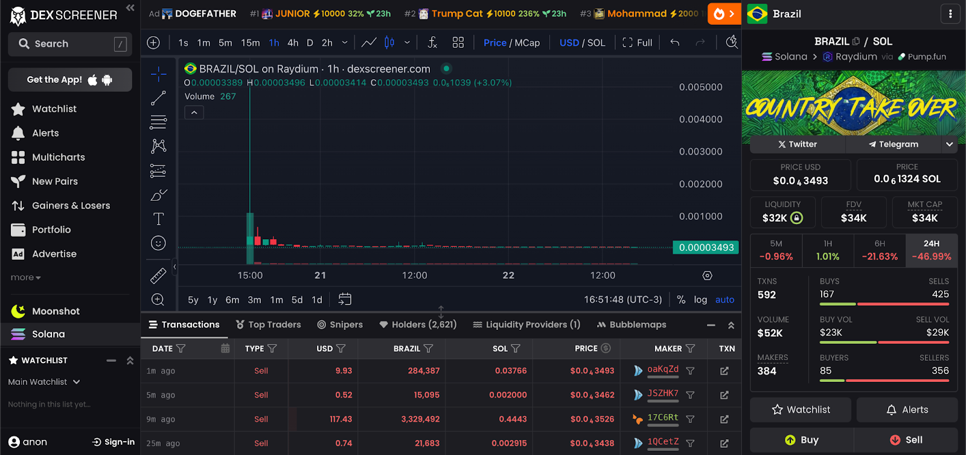Toggle the auto scale option

(724, 300)
